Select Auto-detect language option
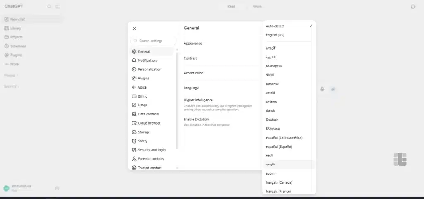 289,26
